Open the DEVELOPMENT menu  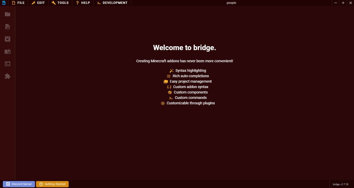coord(112,3)
